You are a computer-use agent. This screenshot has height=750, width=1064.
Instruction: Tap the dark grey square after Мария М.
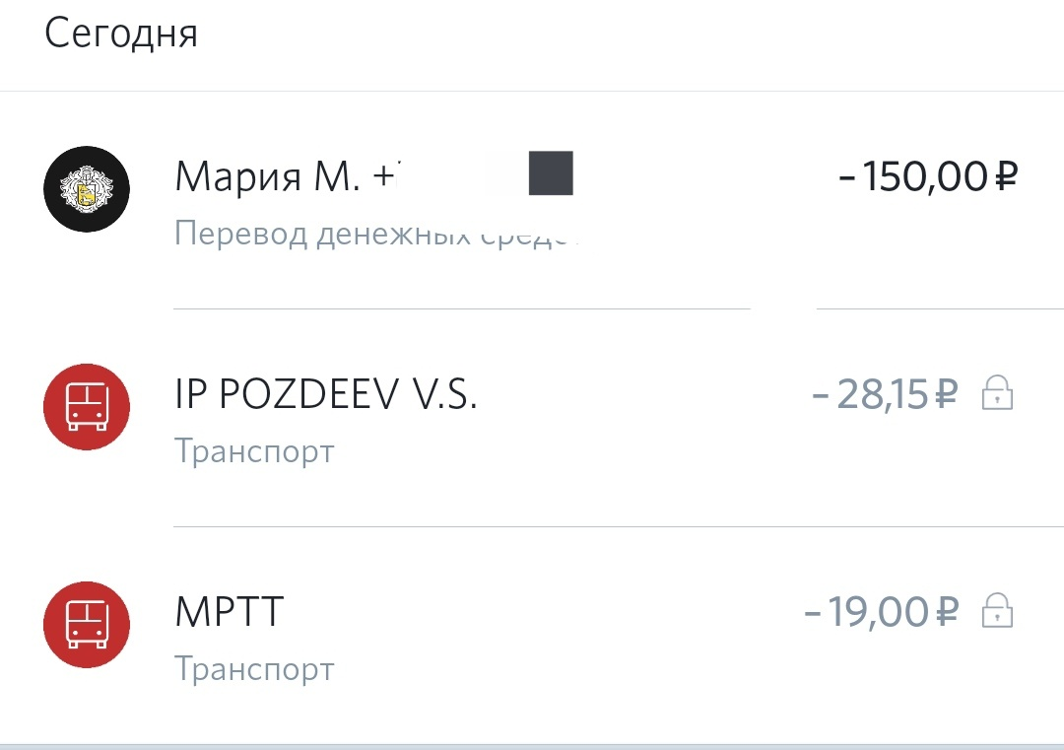[x=551, y=173]
